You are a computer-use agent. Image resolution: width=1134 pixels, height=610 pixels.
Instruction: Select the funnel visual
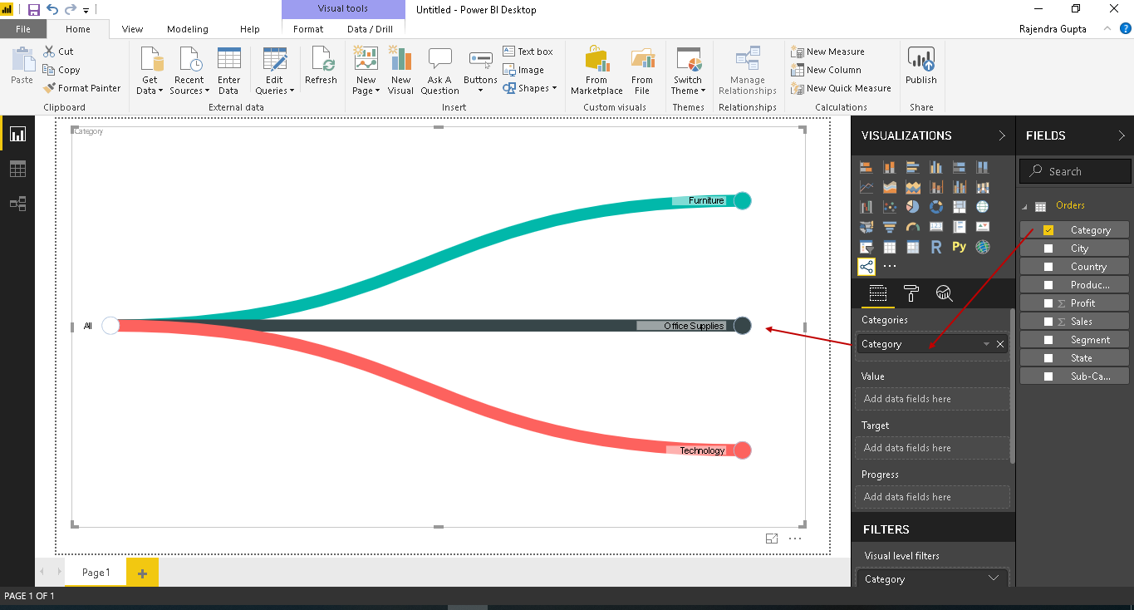tap(890, 227)
